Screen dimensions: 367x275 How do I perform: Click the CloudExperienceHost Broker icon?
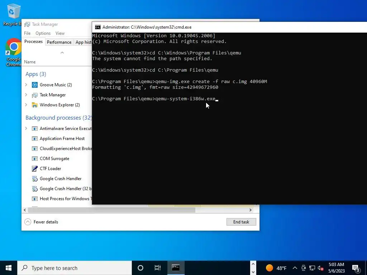35,149
